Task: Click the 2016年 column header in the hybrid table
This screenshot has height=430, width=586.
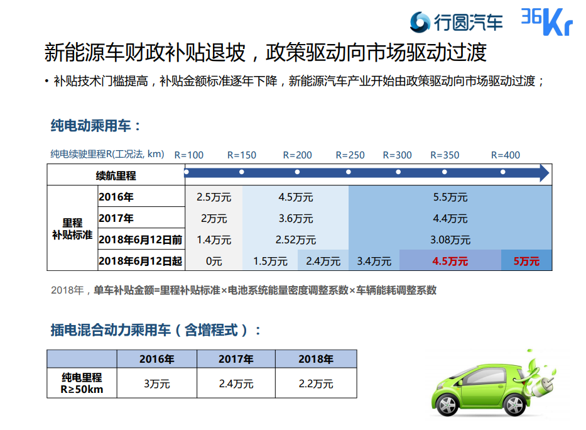Action: [157, 359]
